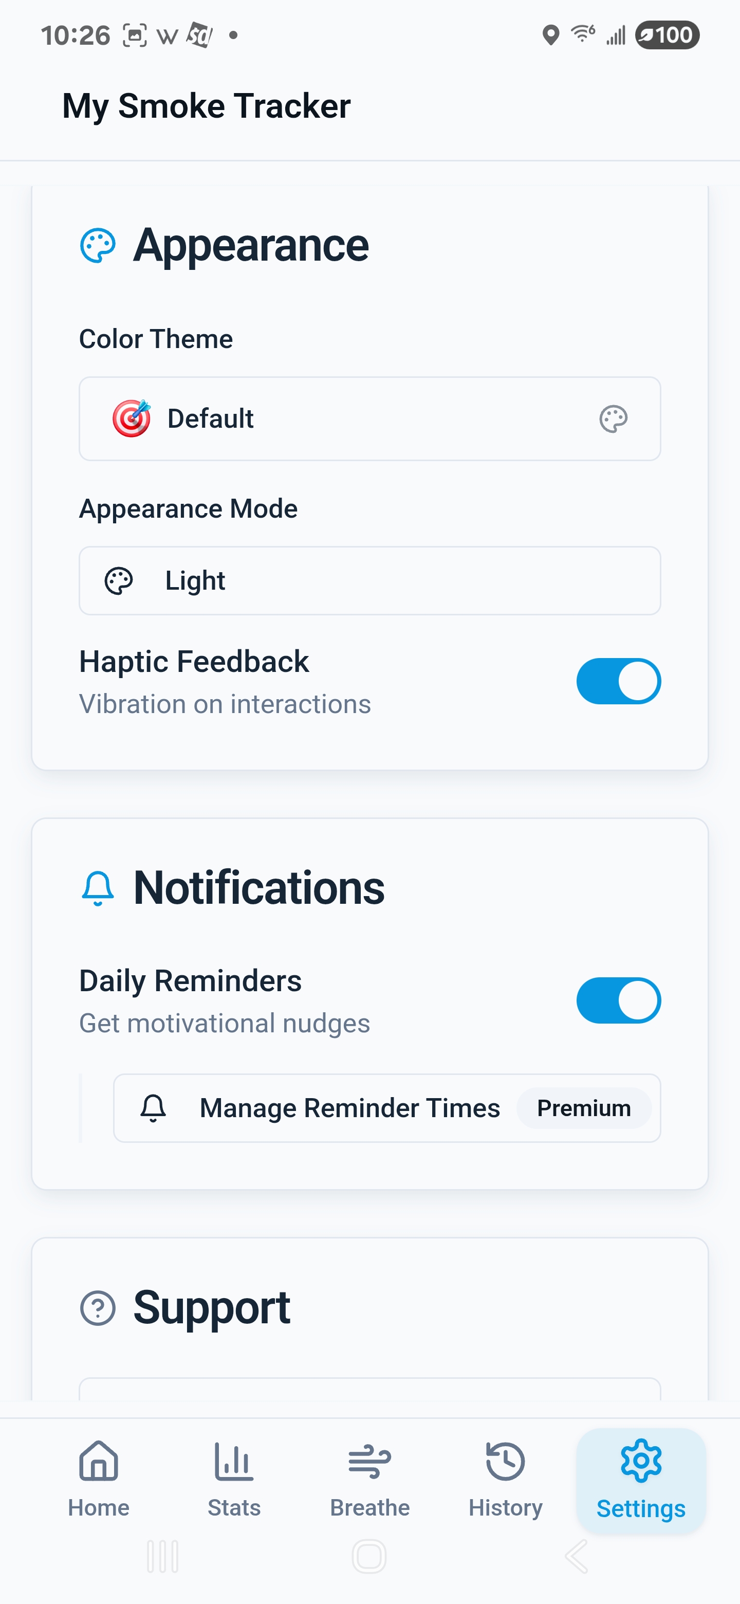Tap the Android back navigation arrow
The image size is (740, 1604).
click(x=576, y=1557)
